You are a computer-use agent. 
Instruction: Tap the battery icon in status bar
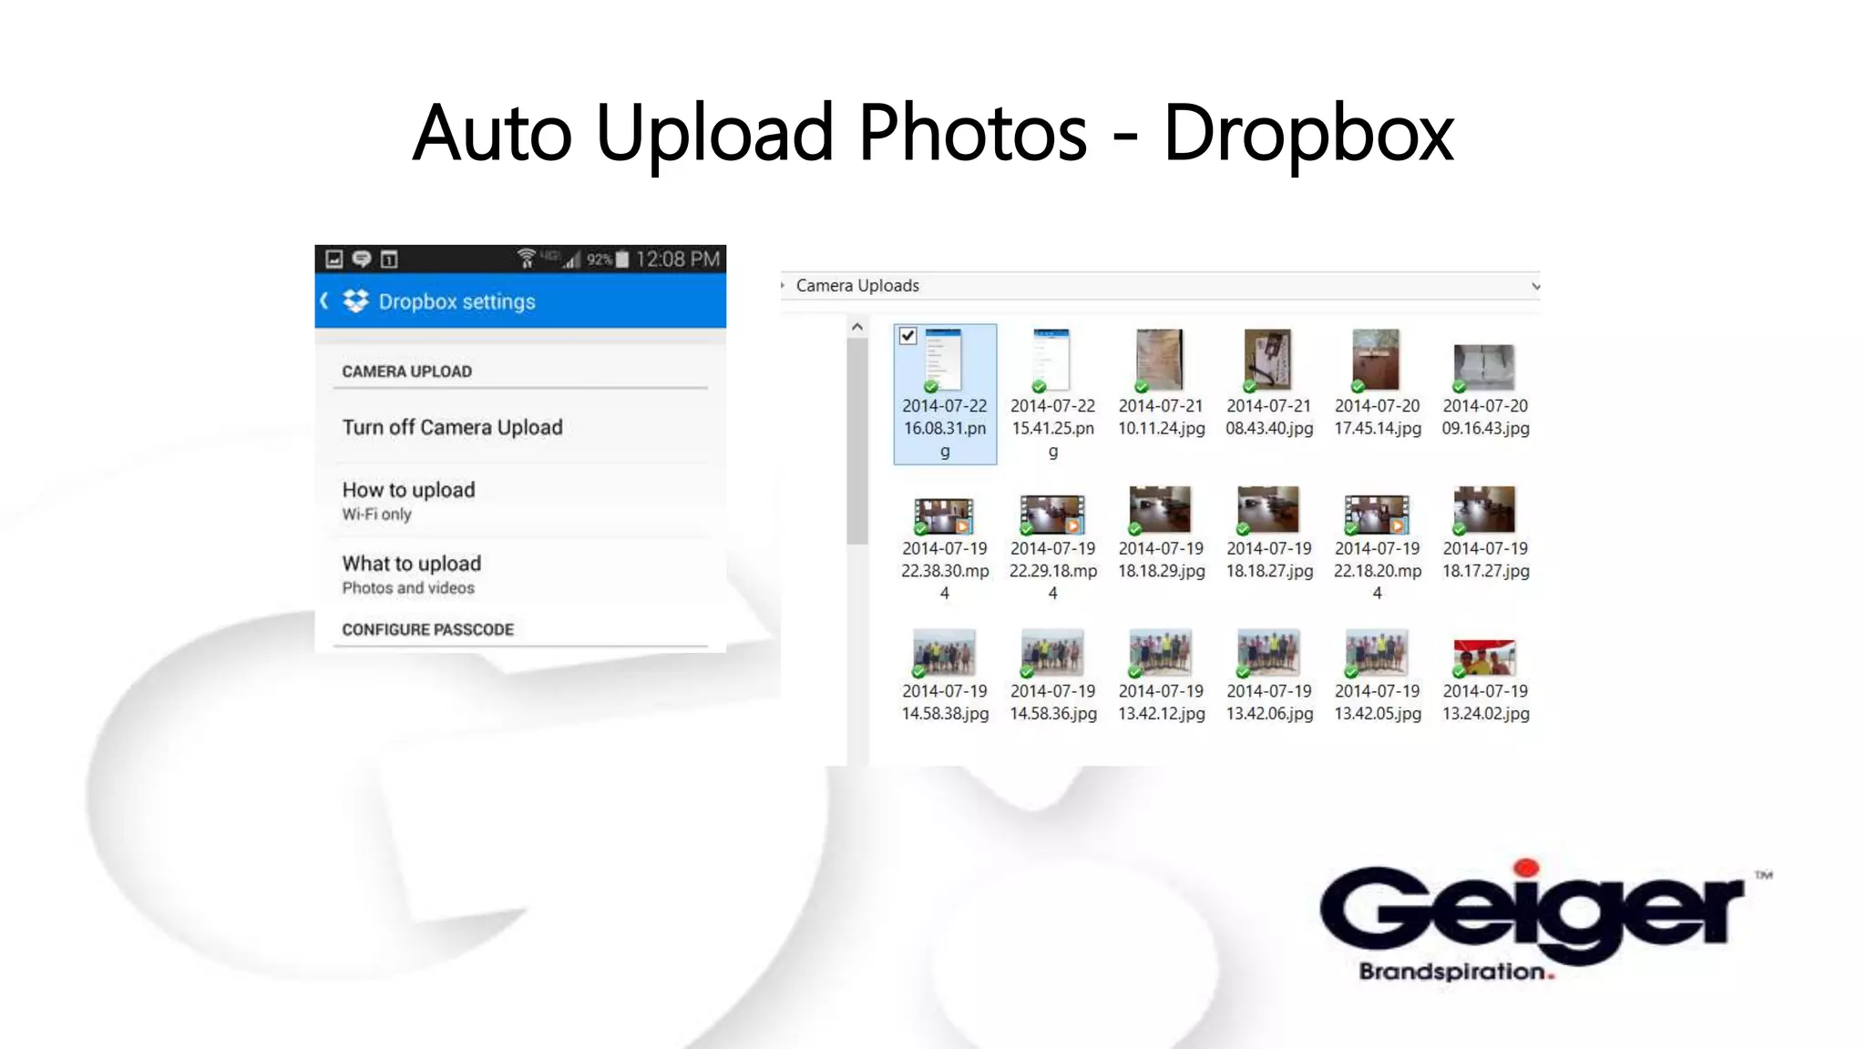pos(622,260)
